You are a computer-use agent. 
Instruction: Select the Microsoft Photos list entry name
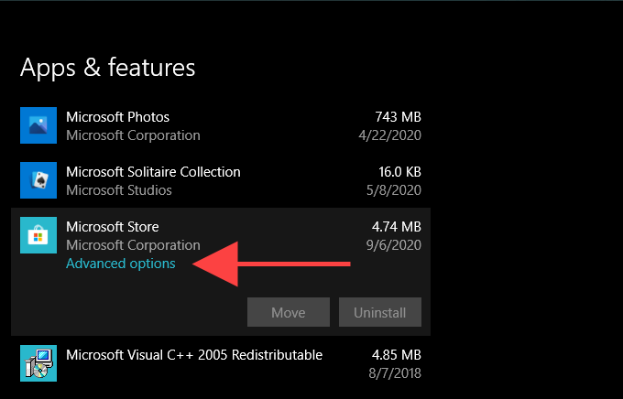tap(117, 117)
